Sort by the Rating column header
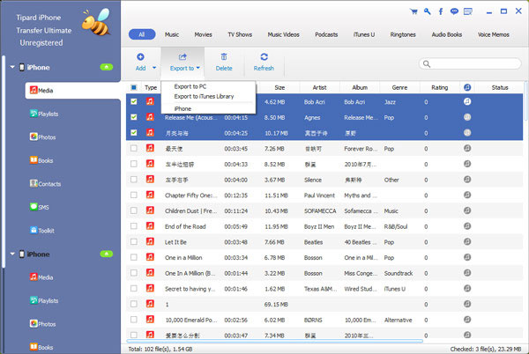 pos(440,87)
